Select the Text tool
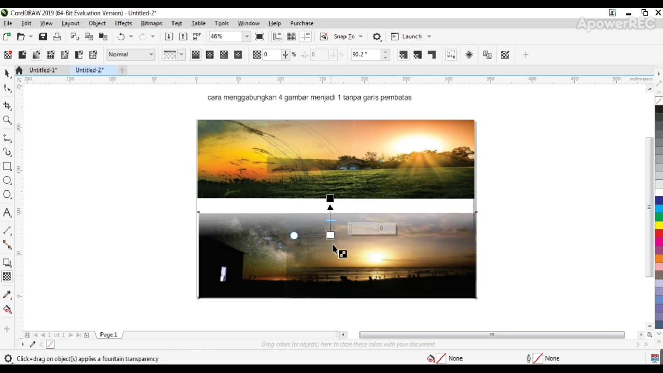Screen dimensions: 663x373 7,212
